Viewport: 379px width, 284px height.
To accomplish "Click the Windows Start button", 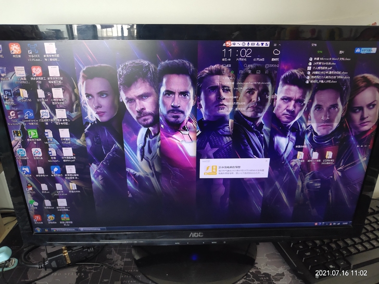I will [37, 230].
